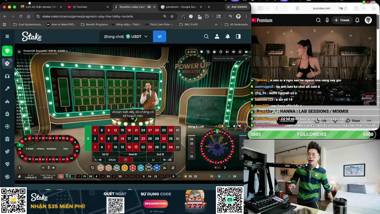
Task: Open a new Chrome tab
Action: [x=209, y=7]
